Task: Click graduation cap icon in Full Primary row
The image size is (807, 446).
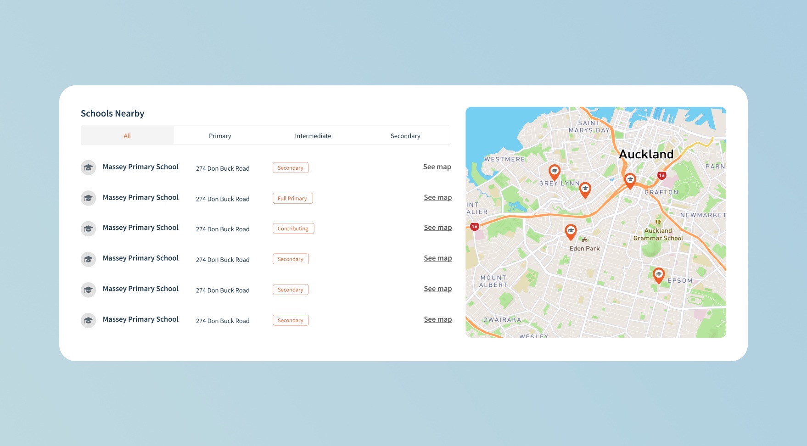Action: pyautogui.click(x=88, y=198)
